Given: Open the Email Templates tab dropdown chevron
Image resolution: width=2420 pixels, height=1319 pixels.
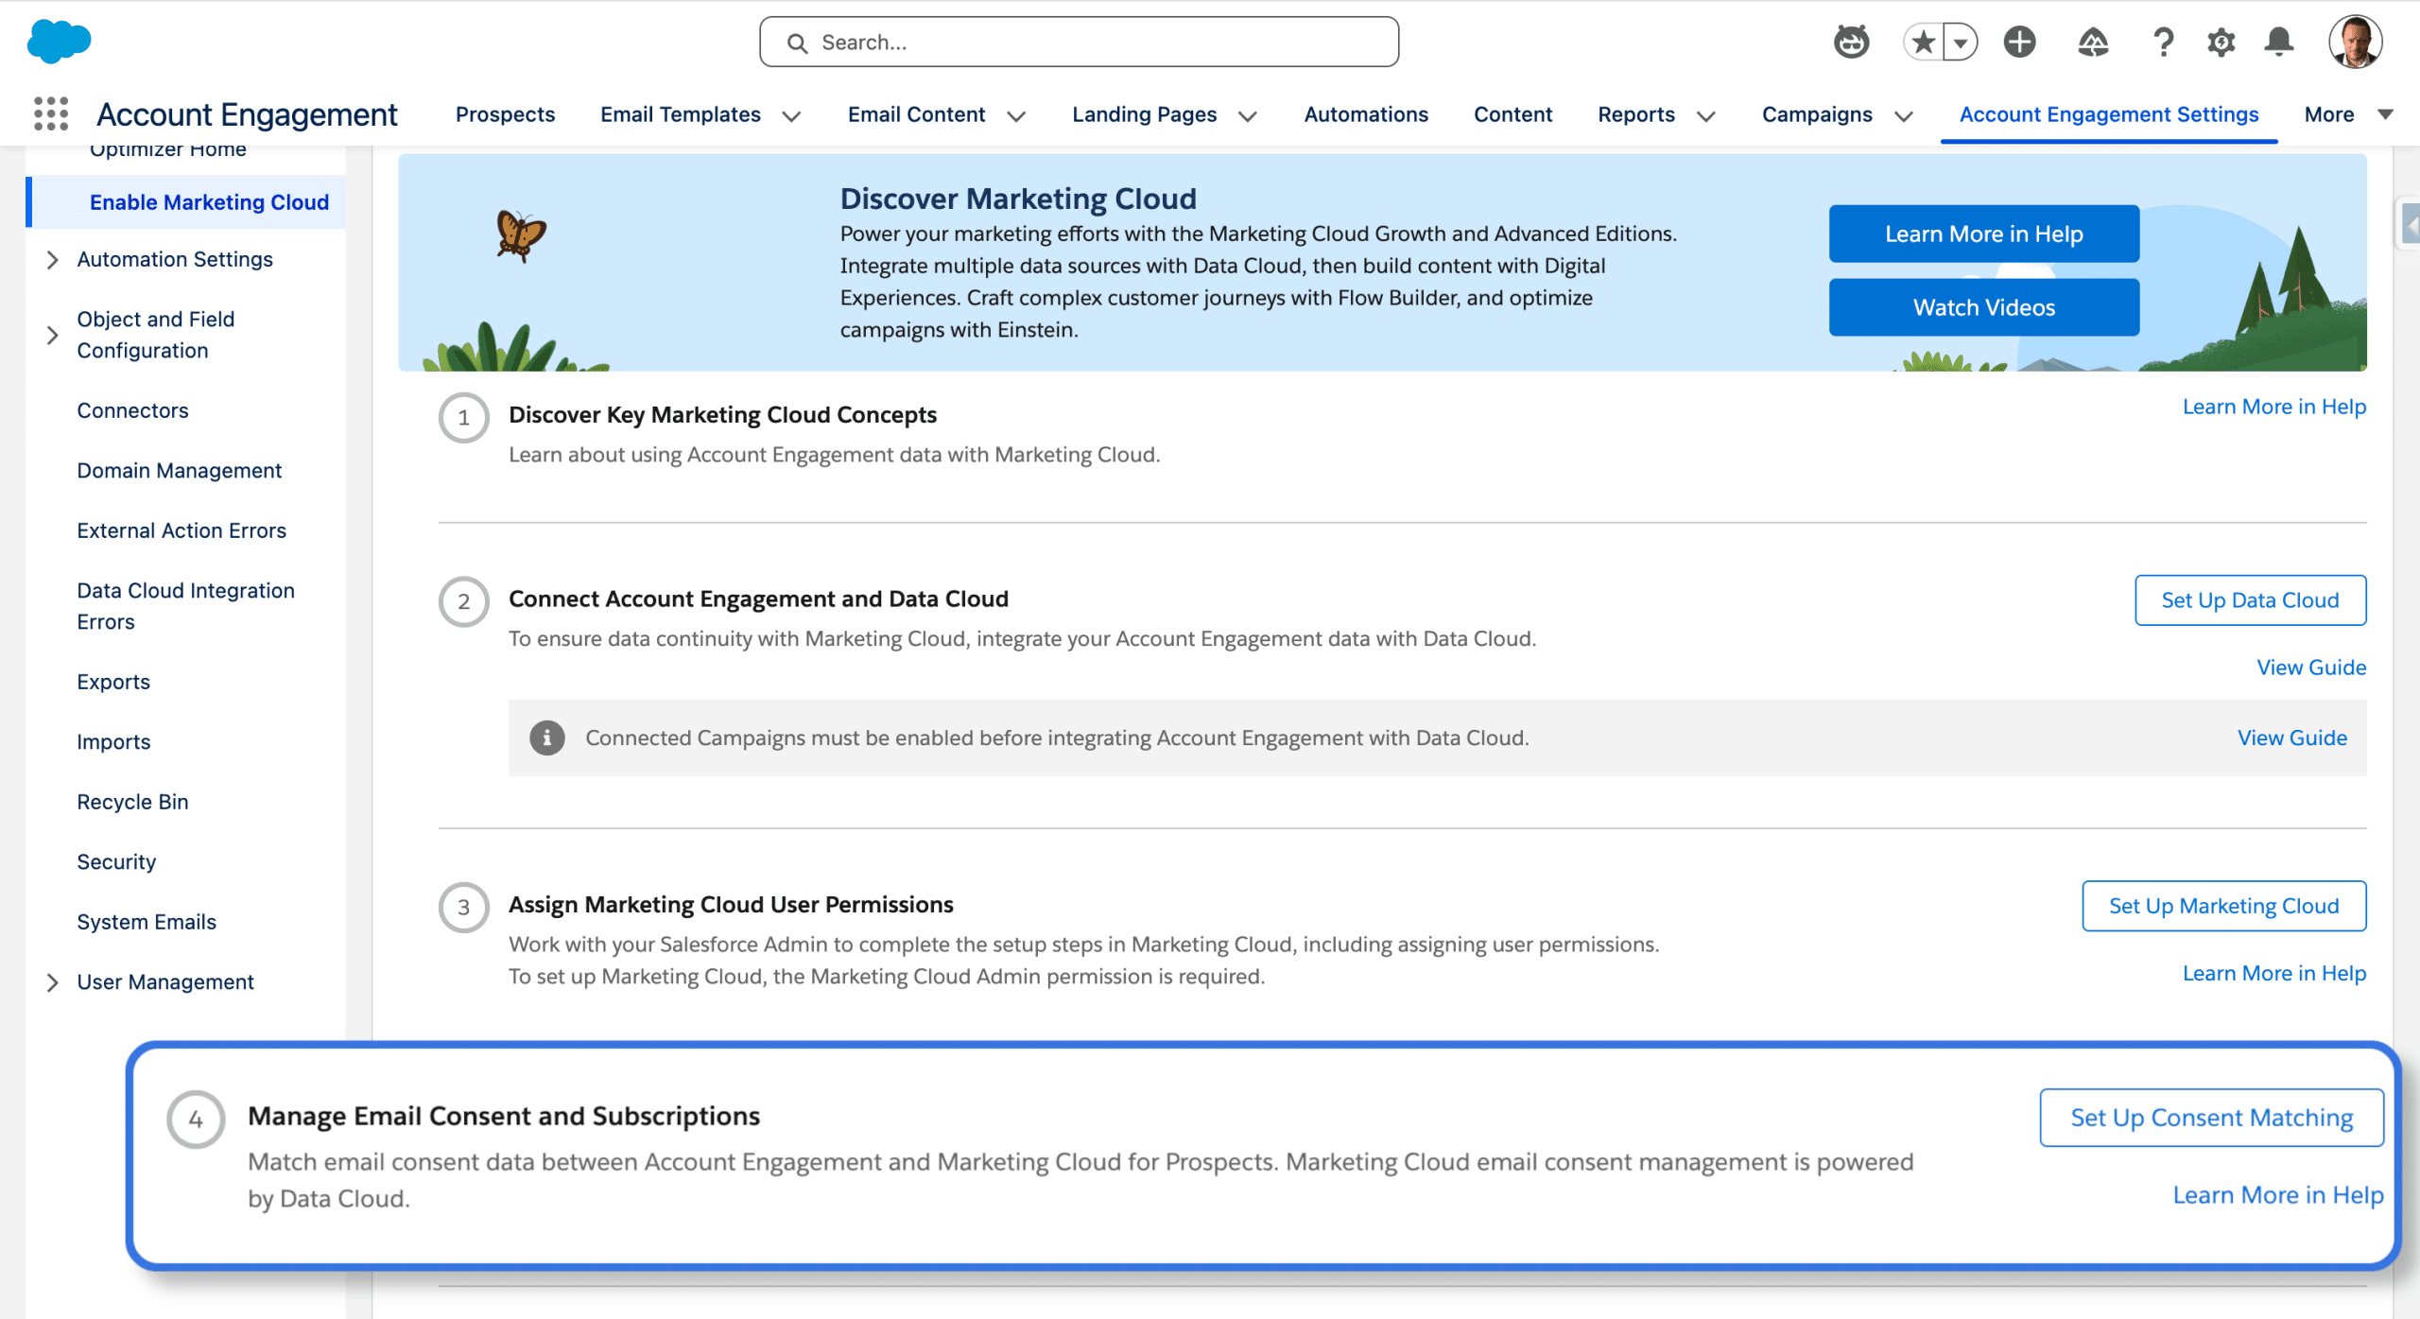Looking at the screenshot, I should (x=792, y=115).
